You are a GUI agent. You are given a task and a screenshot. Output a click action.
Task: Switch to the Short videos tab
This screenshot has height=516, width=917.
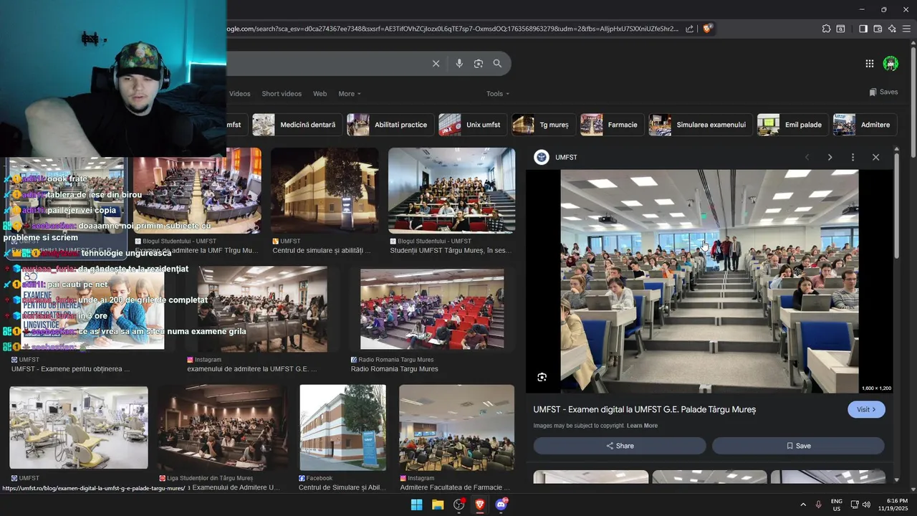click(282, 94)
